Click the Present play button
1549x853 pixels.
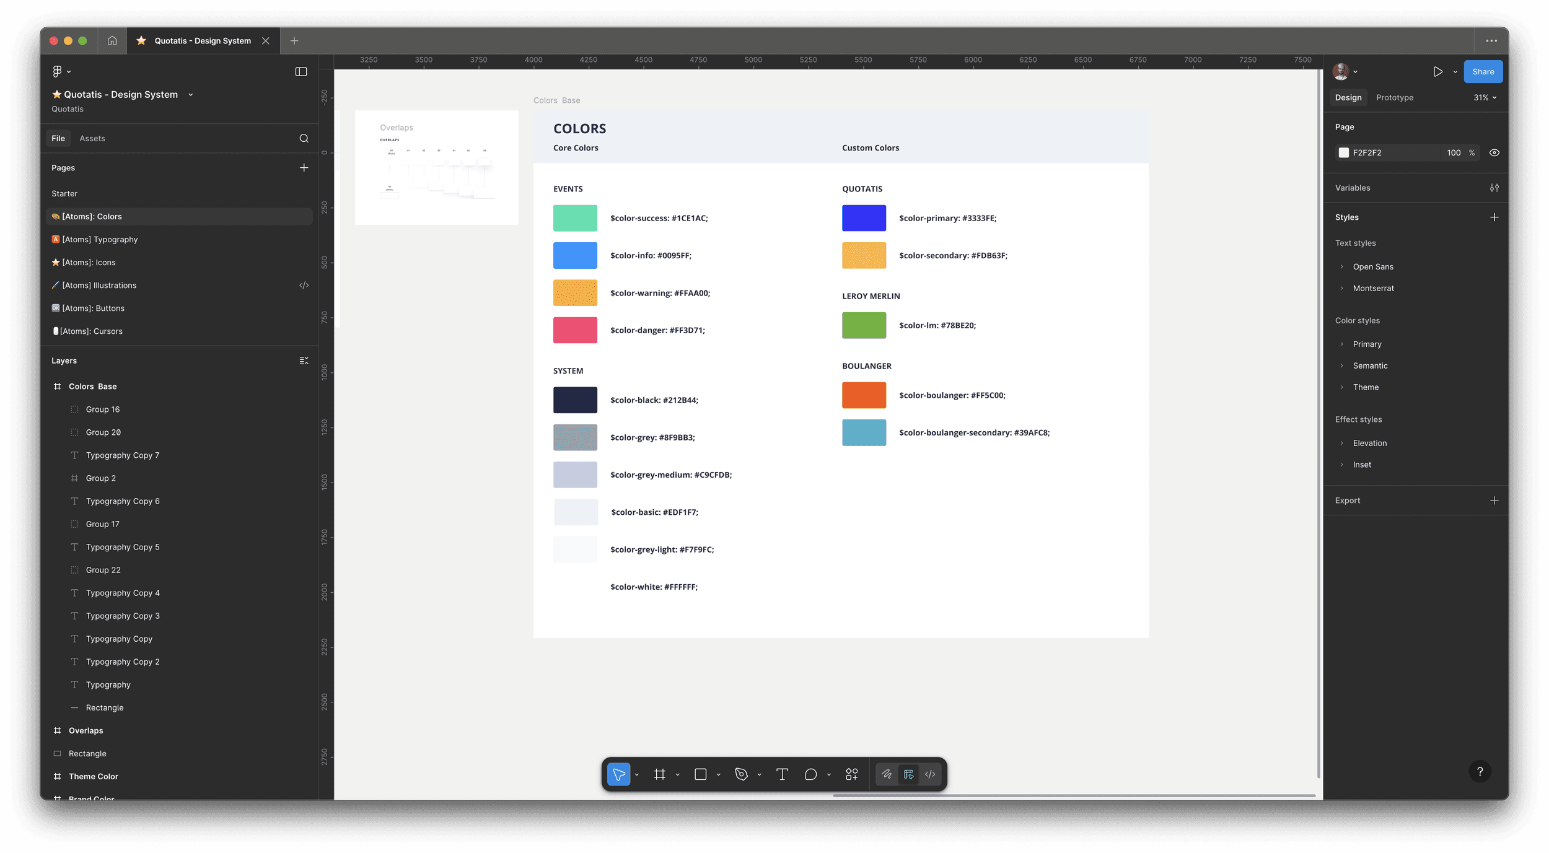[1437, 72]
